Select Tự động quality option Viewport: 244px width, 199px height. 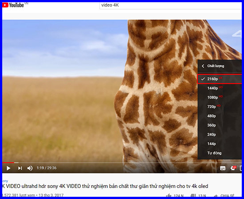click(x=220, y=153)
